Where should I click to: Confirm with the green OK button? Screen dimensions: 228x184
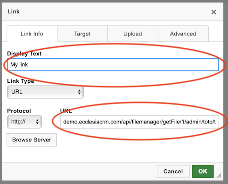point(203,171)
